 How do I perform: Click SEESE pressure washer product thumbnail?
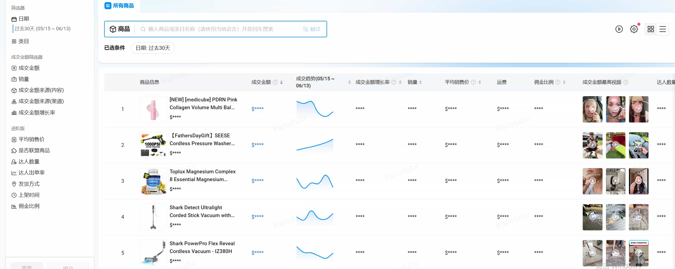(153, 145)
